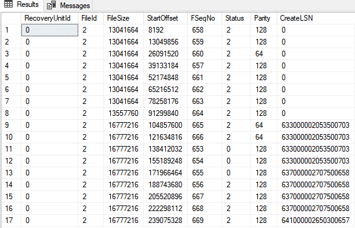The image size is (355, 228).
Task: Click the StartOffset column header
Action: pyautogui.click(x=165, y=18)
